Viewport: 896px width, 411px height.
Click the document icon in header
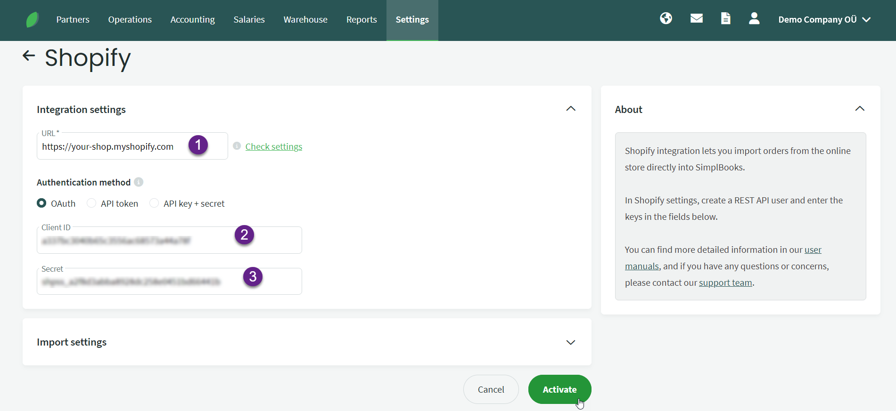tap(725, 19)
